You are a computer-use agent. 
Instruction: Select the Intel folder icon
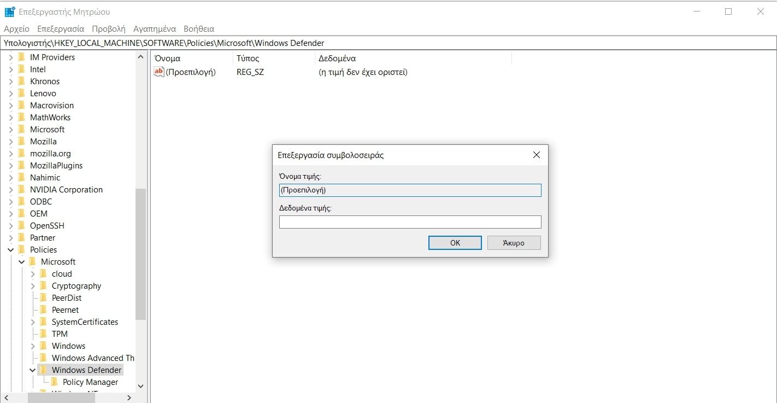pos(22,69)
